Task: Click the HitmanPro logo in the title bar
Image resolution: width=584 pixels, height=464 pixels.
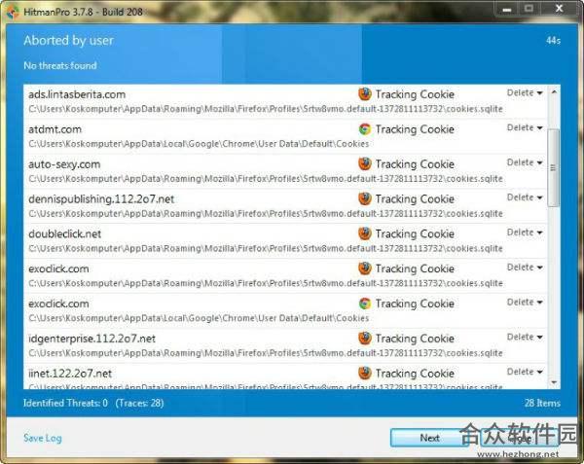Action: [x=13, y=12]
